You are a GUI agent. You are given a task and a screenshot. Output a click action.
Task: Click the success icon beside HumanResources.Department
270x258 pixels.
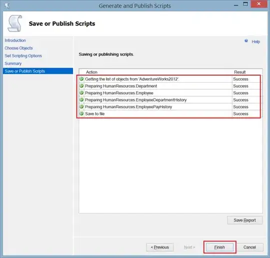[x=81, y=86]
